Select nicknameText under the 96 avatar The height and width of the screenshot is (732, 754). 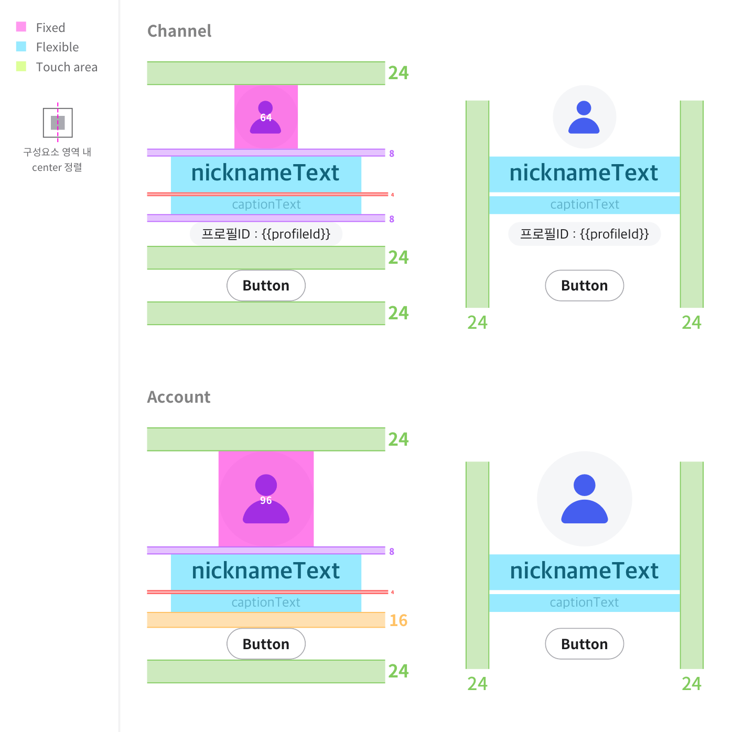266,572
